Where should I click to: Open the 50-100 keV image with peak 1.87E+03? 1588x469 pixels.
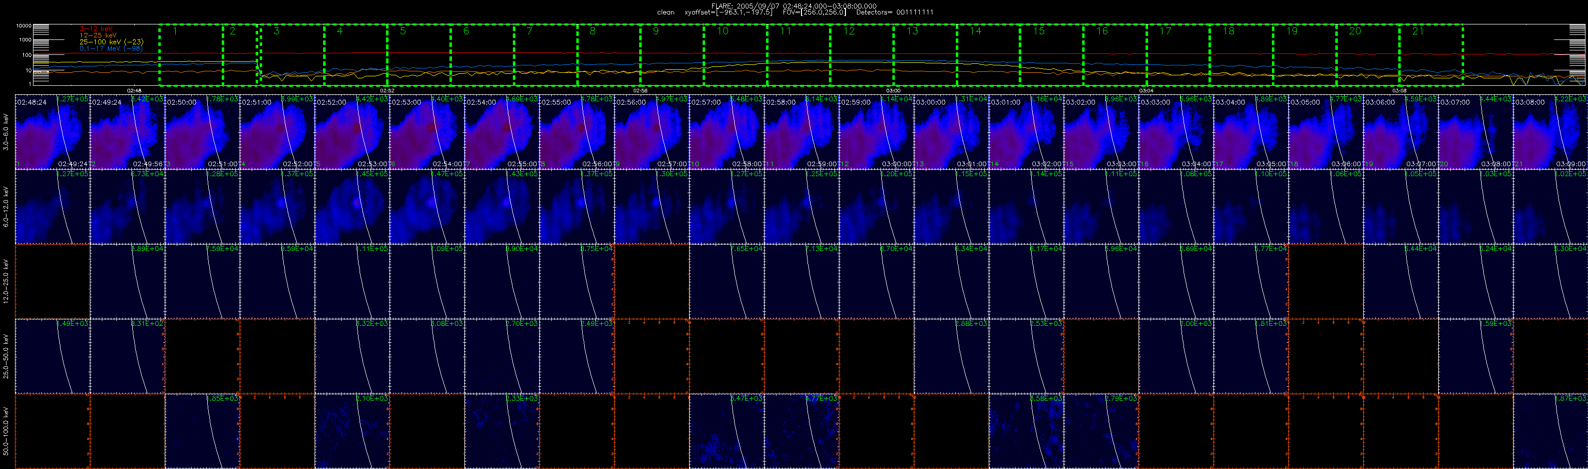1551,432
